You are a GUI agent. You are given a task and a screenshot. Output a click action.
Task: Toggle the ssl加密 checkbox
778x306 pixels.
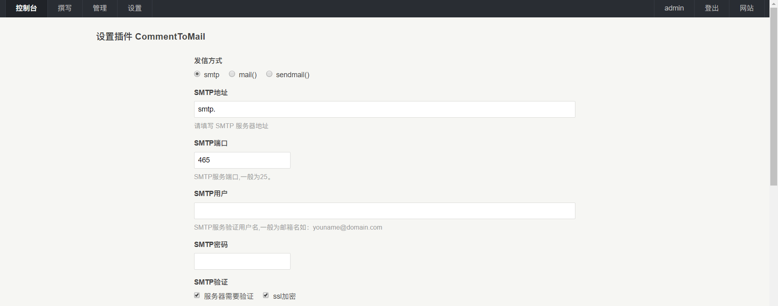click(x=266, y=295)
